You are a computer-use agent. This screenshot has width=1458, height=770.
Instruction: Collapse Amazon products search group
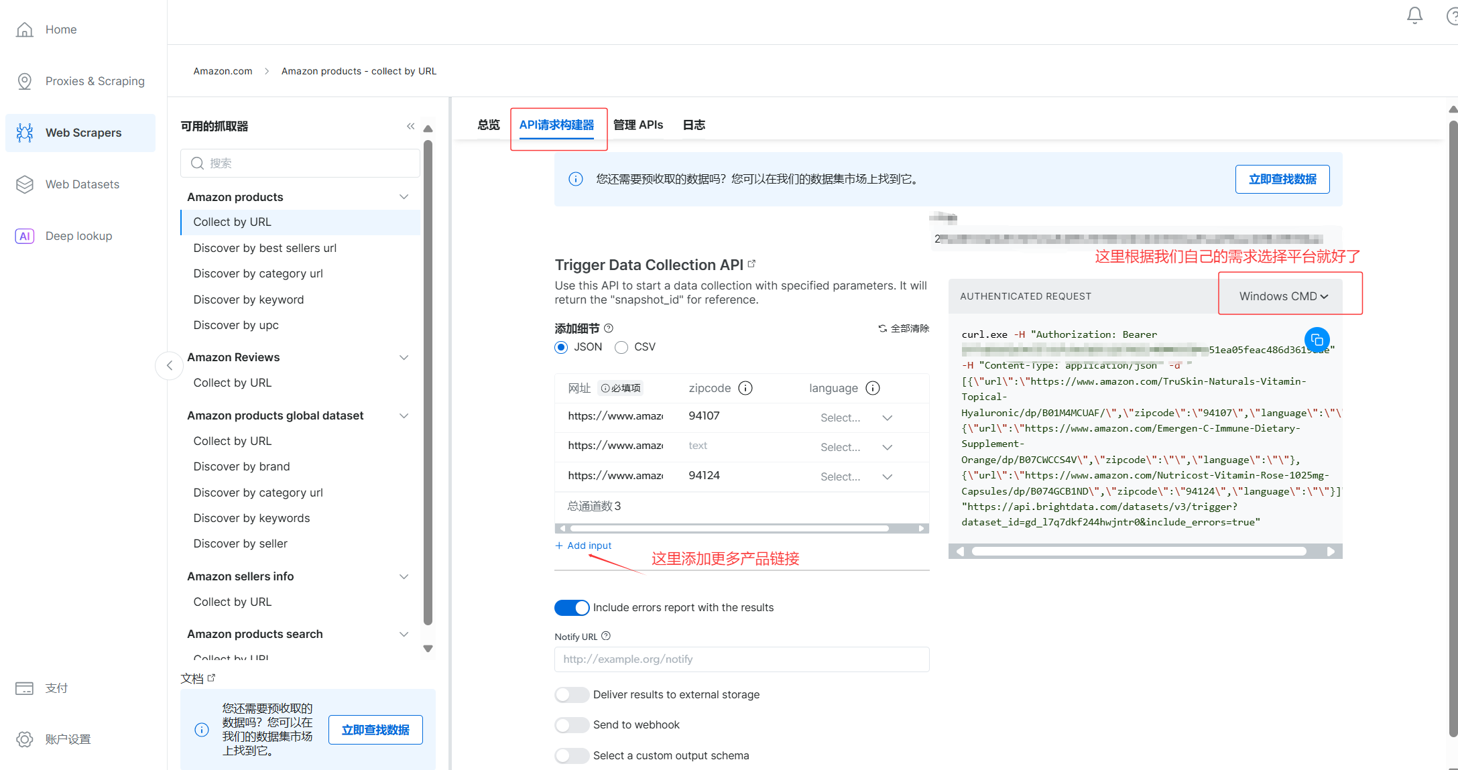(404, 634)
